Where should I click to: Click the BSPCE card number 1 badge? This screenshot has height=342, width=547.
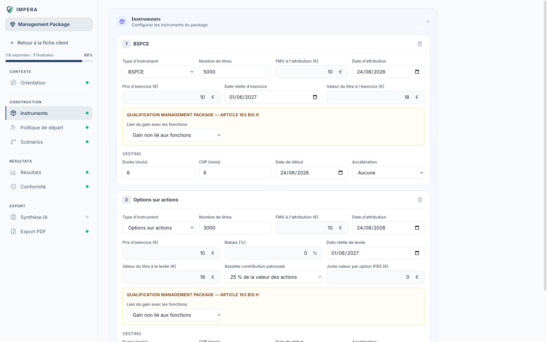pyautogui.click(x=126, y=44)
